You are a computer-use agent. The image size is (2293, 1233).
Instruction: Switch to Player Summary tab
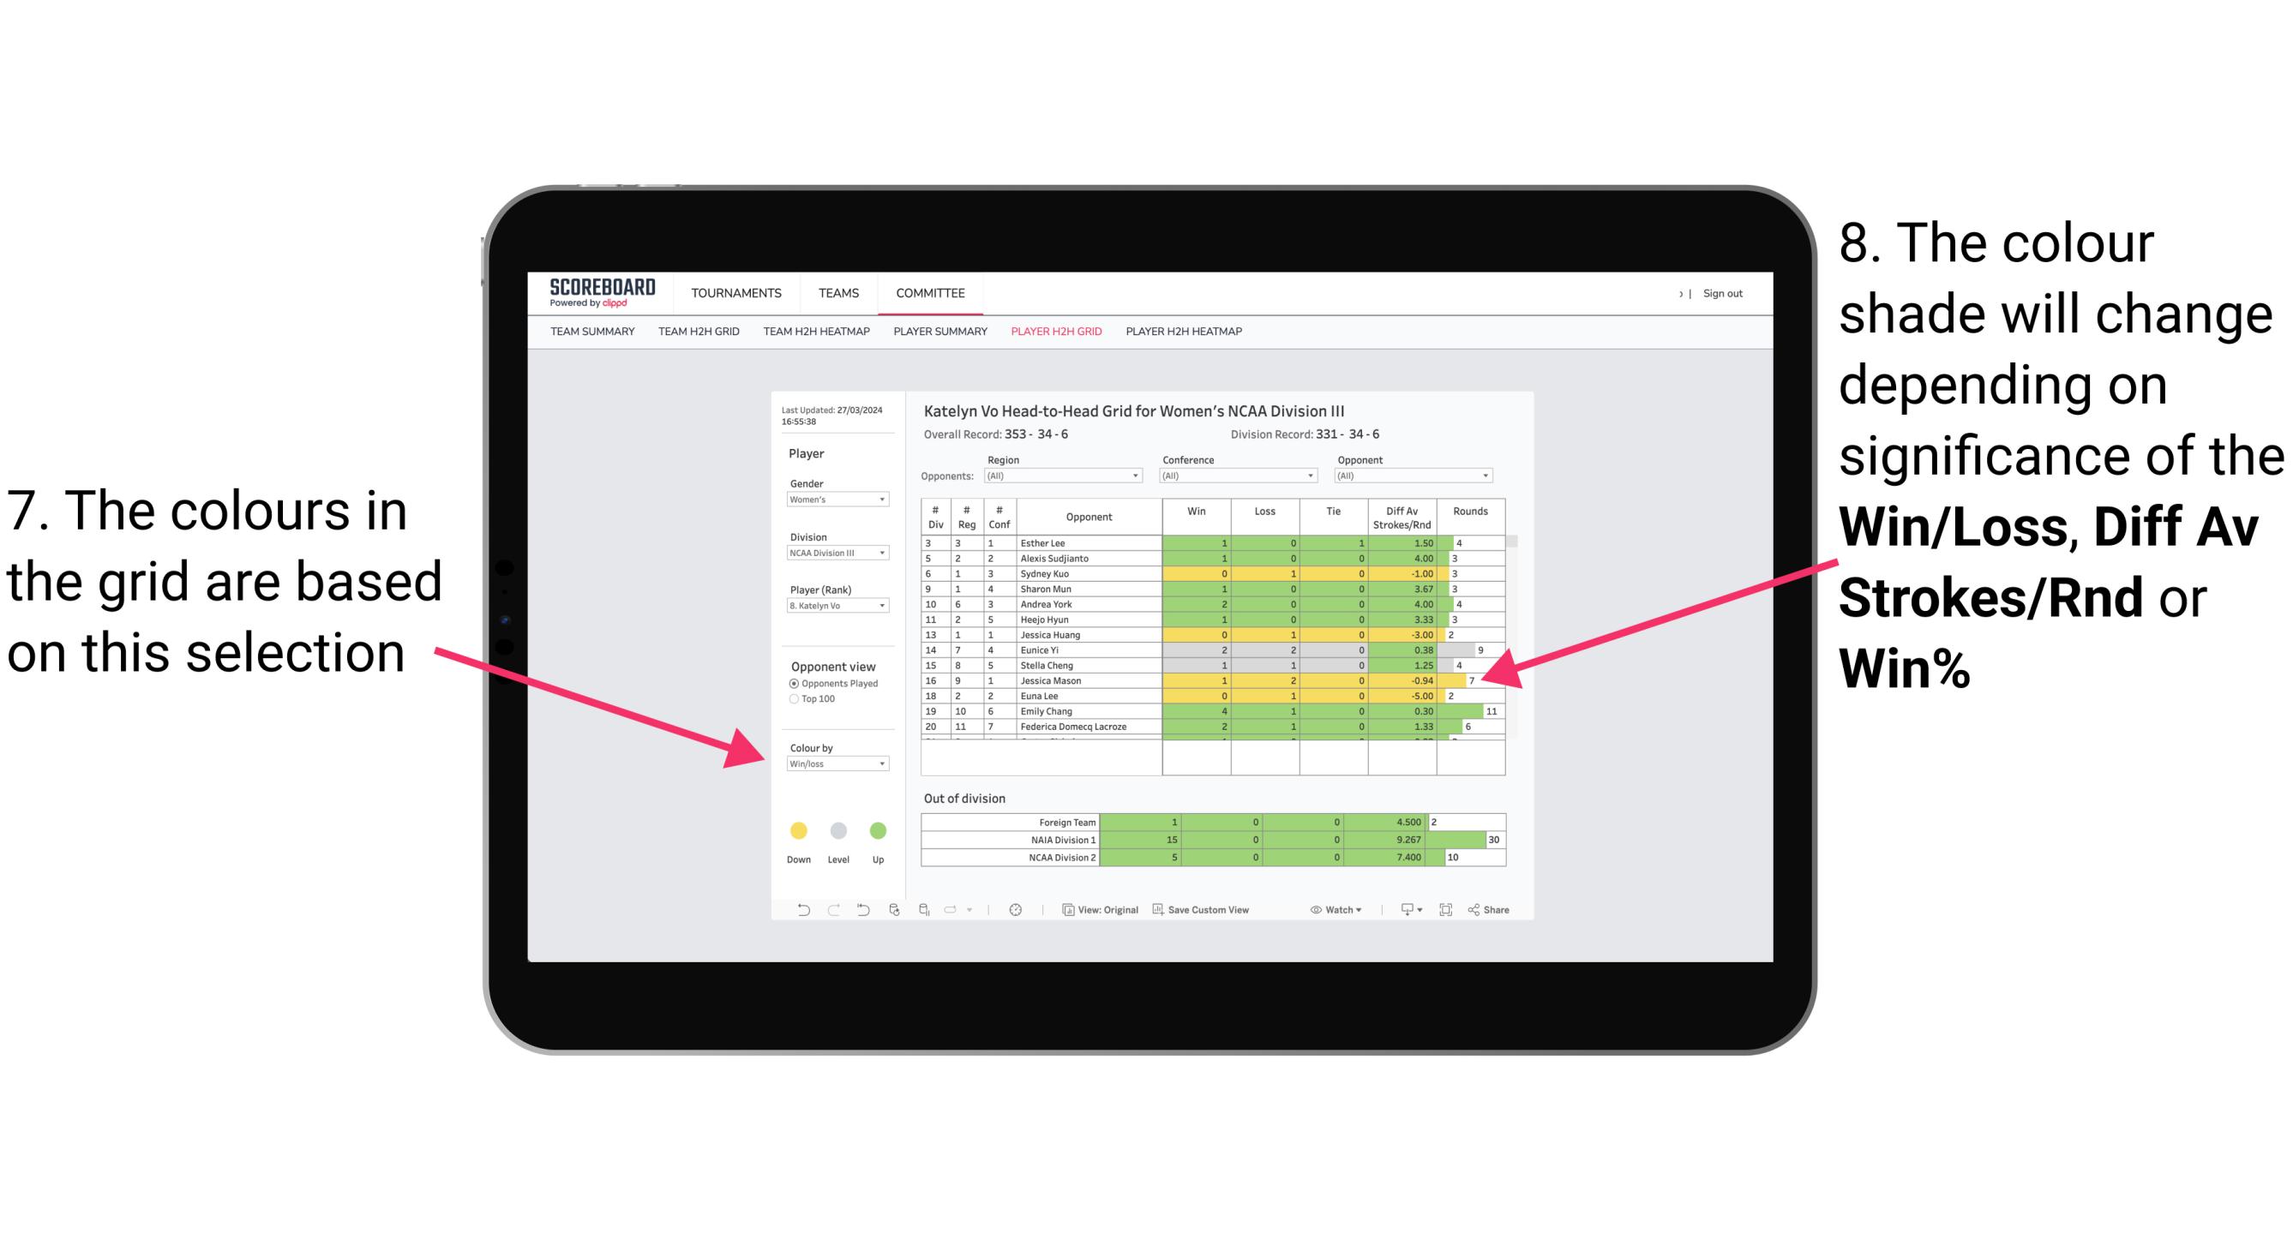click(940, 337)
